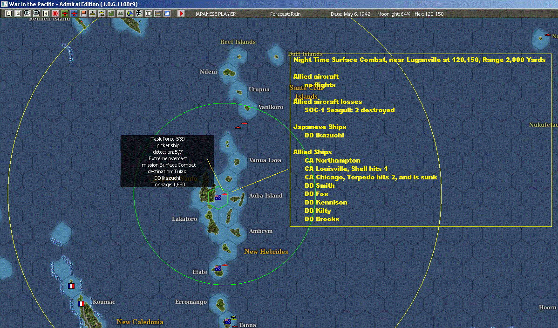Viewport: 558px width, 328px height.
Task: Open the globe map icon
Action: click(x=130, y=14)
